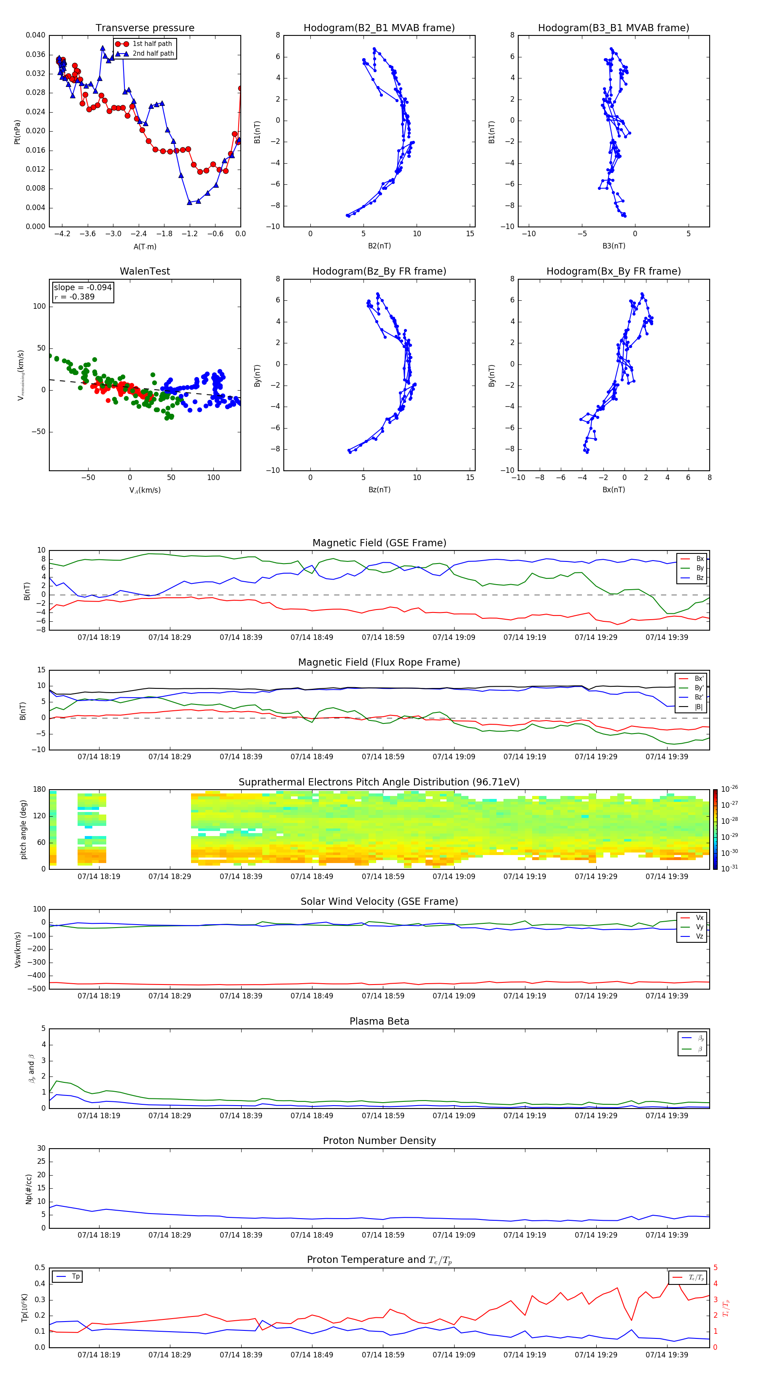This screenshot has width=759, height=1392.
Task: Click the "Tp(10^6K)" axis label
Action: click(x=24, y=1308)
